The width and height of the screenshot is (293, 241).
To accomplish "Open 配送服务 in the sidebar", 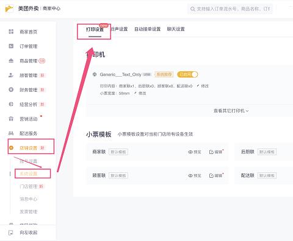I will click(x=29, y=133).
